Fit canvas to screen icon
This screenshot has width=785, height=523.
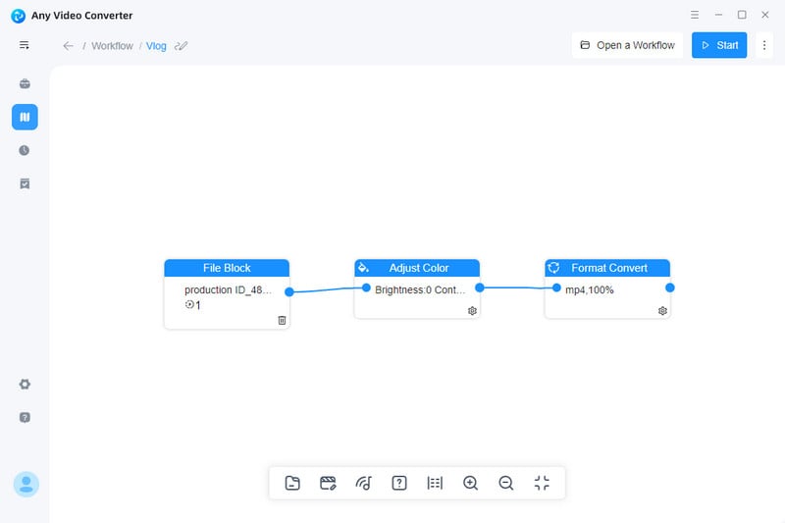542,483
